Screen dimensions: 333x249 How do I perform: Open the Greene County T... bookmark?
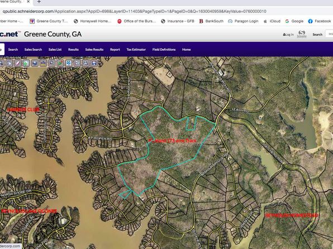pyautogui.click(x=49, y=21)
